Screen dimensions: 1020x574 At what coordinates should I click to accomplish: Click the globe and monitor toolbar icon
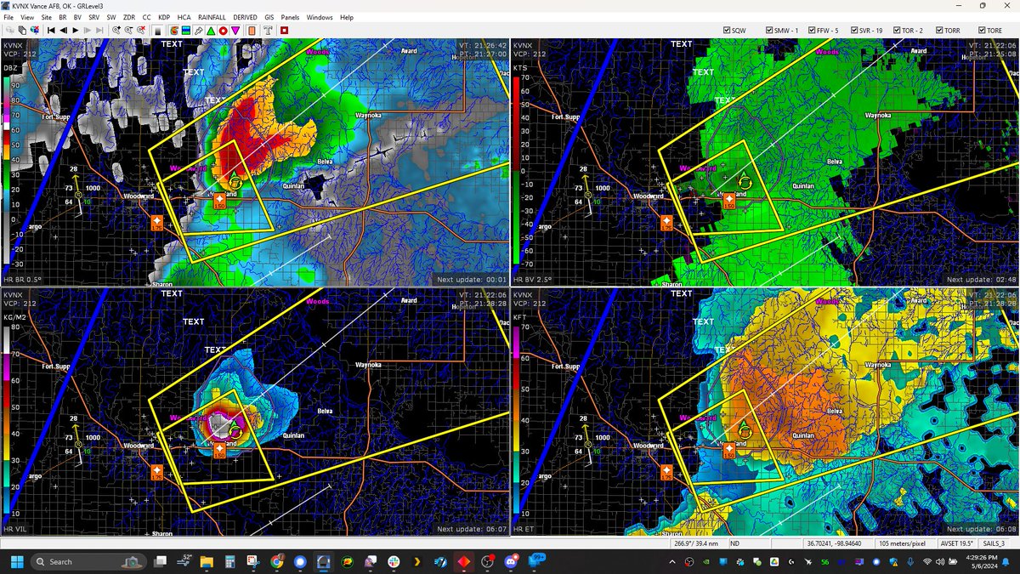[35, 31]
